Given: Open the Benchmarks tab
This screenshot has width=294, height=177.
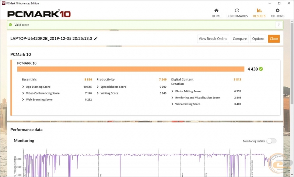Looking at the screenshot, I should [x=237, y=13].
